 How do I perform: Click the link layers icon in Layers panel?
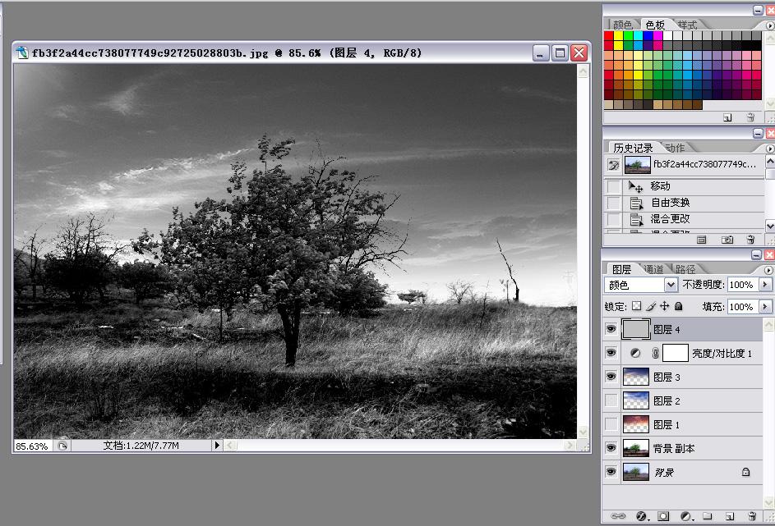pos(618,515)
